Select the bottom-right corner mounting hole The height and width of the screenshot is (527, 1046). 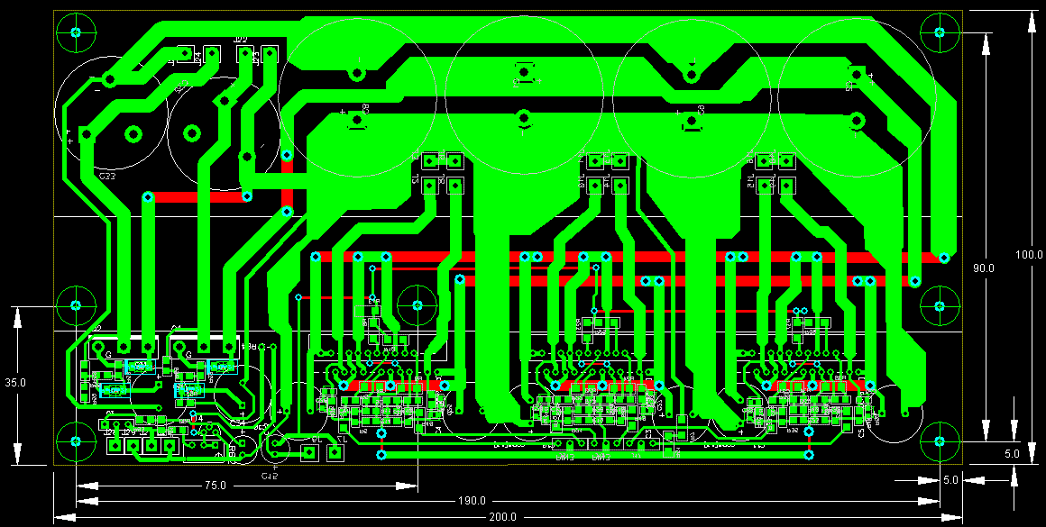[940, 441]
